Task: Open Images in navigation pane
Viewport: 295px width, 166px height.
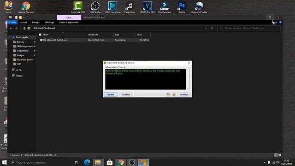Action: [x=20, y=55]
